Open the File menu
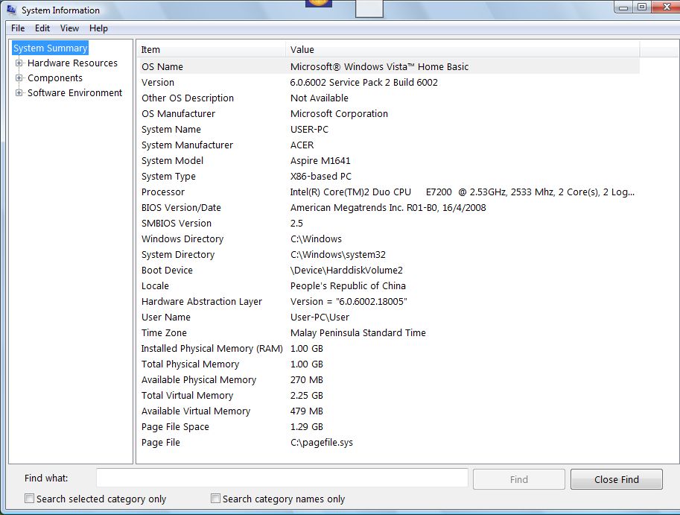 point(18,28)
